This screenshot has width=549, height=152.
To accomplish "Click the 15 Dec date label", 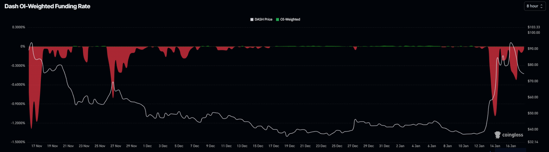I will [x=258, y=146].
